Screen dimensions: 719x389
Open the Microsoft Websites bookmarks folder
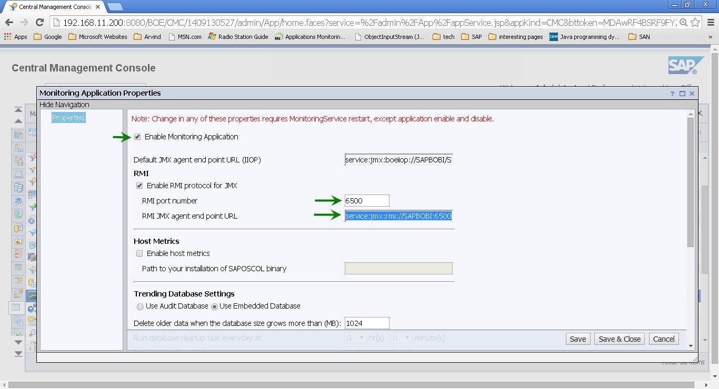point(97,37)
